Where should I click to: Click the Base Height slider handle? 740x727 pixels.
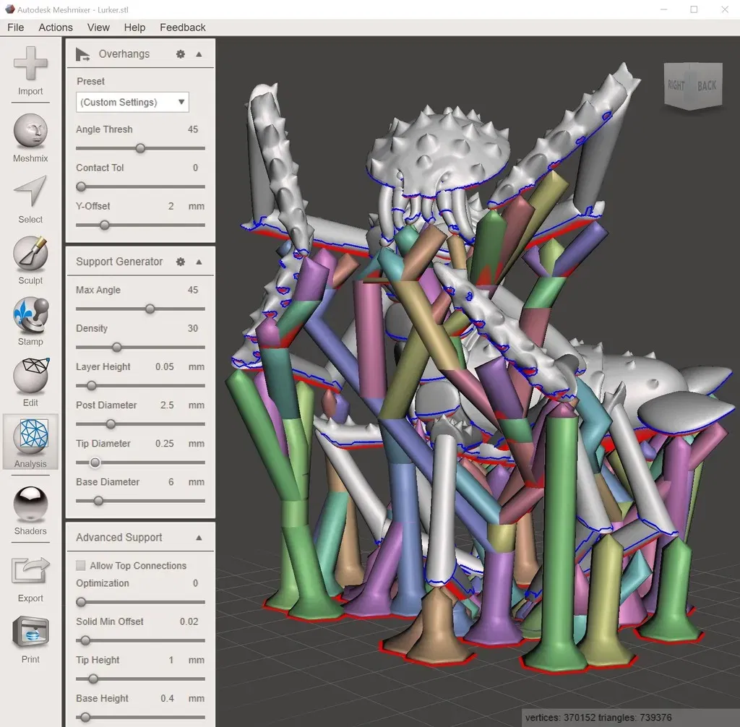coord(85,718)
